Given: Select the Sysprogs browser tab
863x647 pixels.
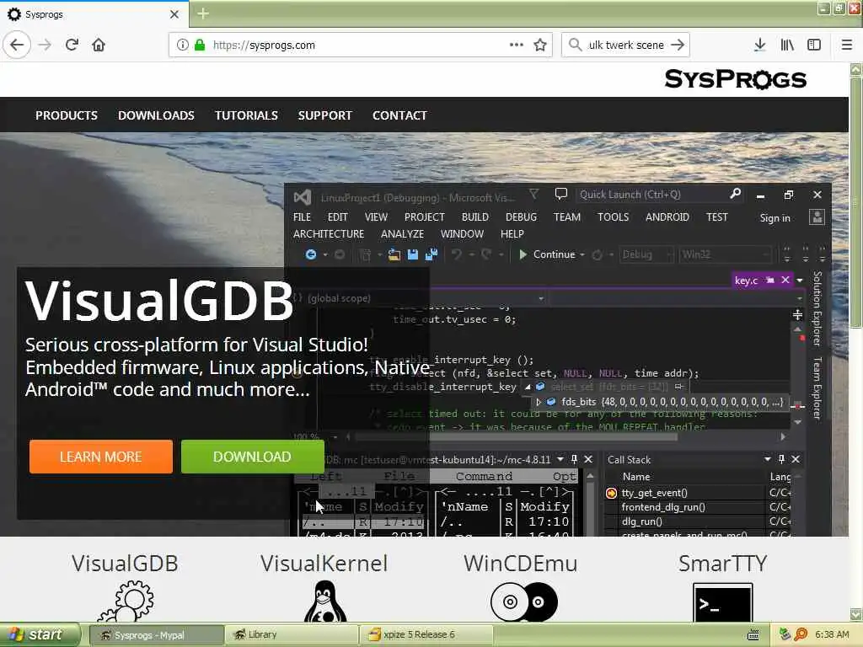Looking at the screenshot, I should [94, 14].
